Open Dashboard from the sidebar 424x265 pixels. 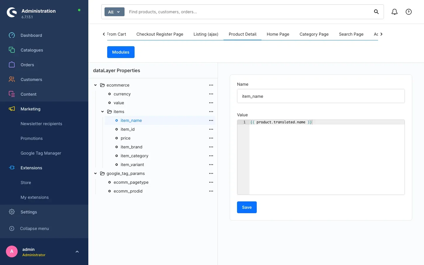pos(31,35)
